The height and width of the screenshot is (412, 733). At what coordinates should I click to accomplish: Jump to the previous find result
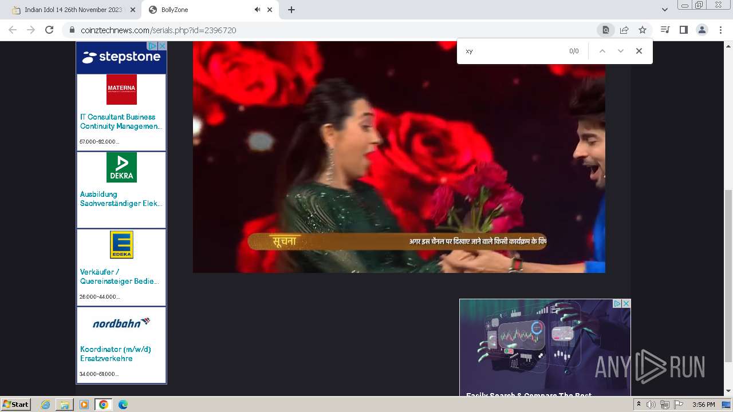pos(602,51)
